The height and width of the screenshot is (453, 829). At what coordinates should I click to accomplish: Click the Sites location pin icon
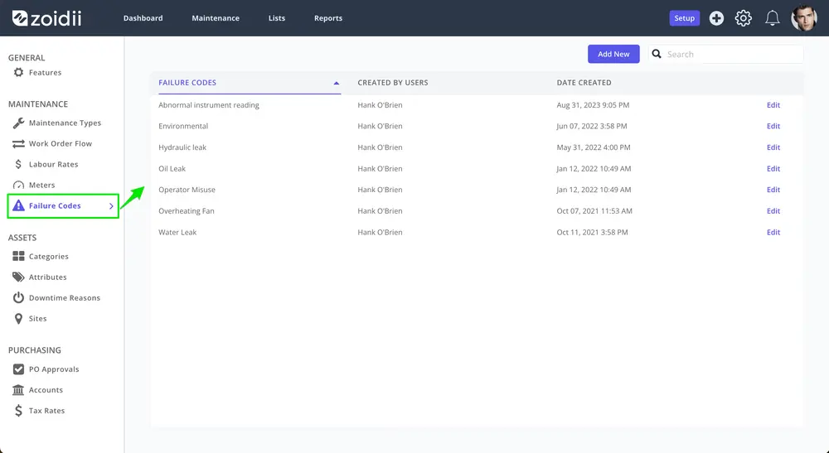pyautogui.click(x=18, y=318)
